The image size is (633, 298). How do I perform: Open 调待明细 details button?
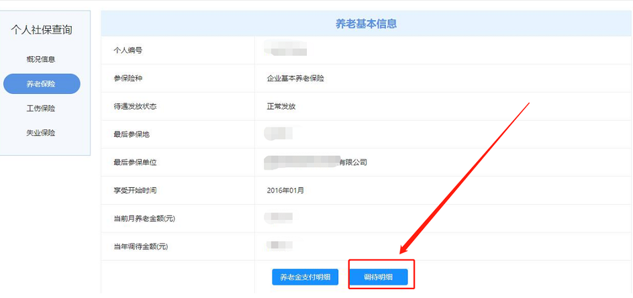point(379,277)
